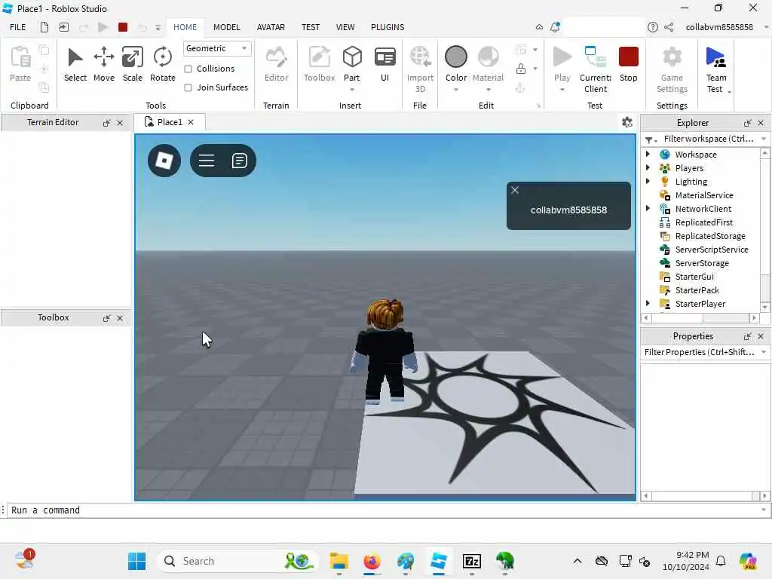Image resolution: width=772 pixels, height=579 pixels.
Task: Close the Properties panel
Action: [761, 336]
